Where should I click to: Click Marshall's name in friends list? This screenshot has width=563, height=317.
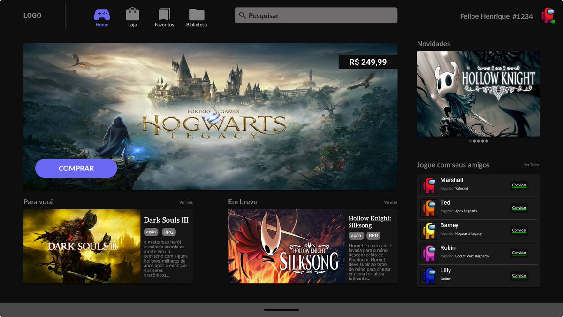tap(452, 180)
